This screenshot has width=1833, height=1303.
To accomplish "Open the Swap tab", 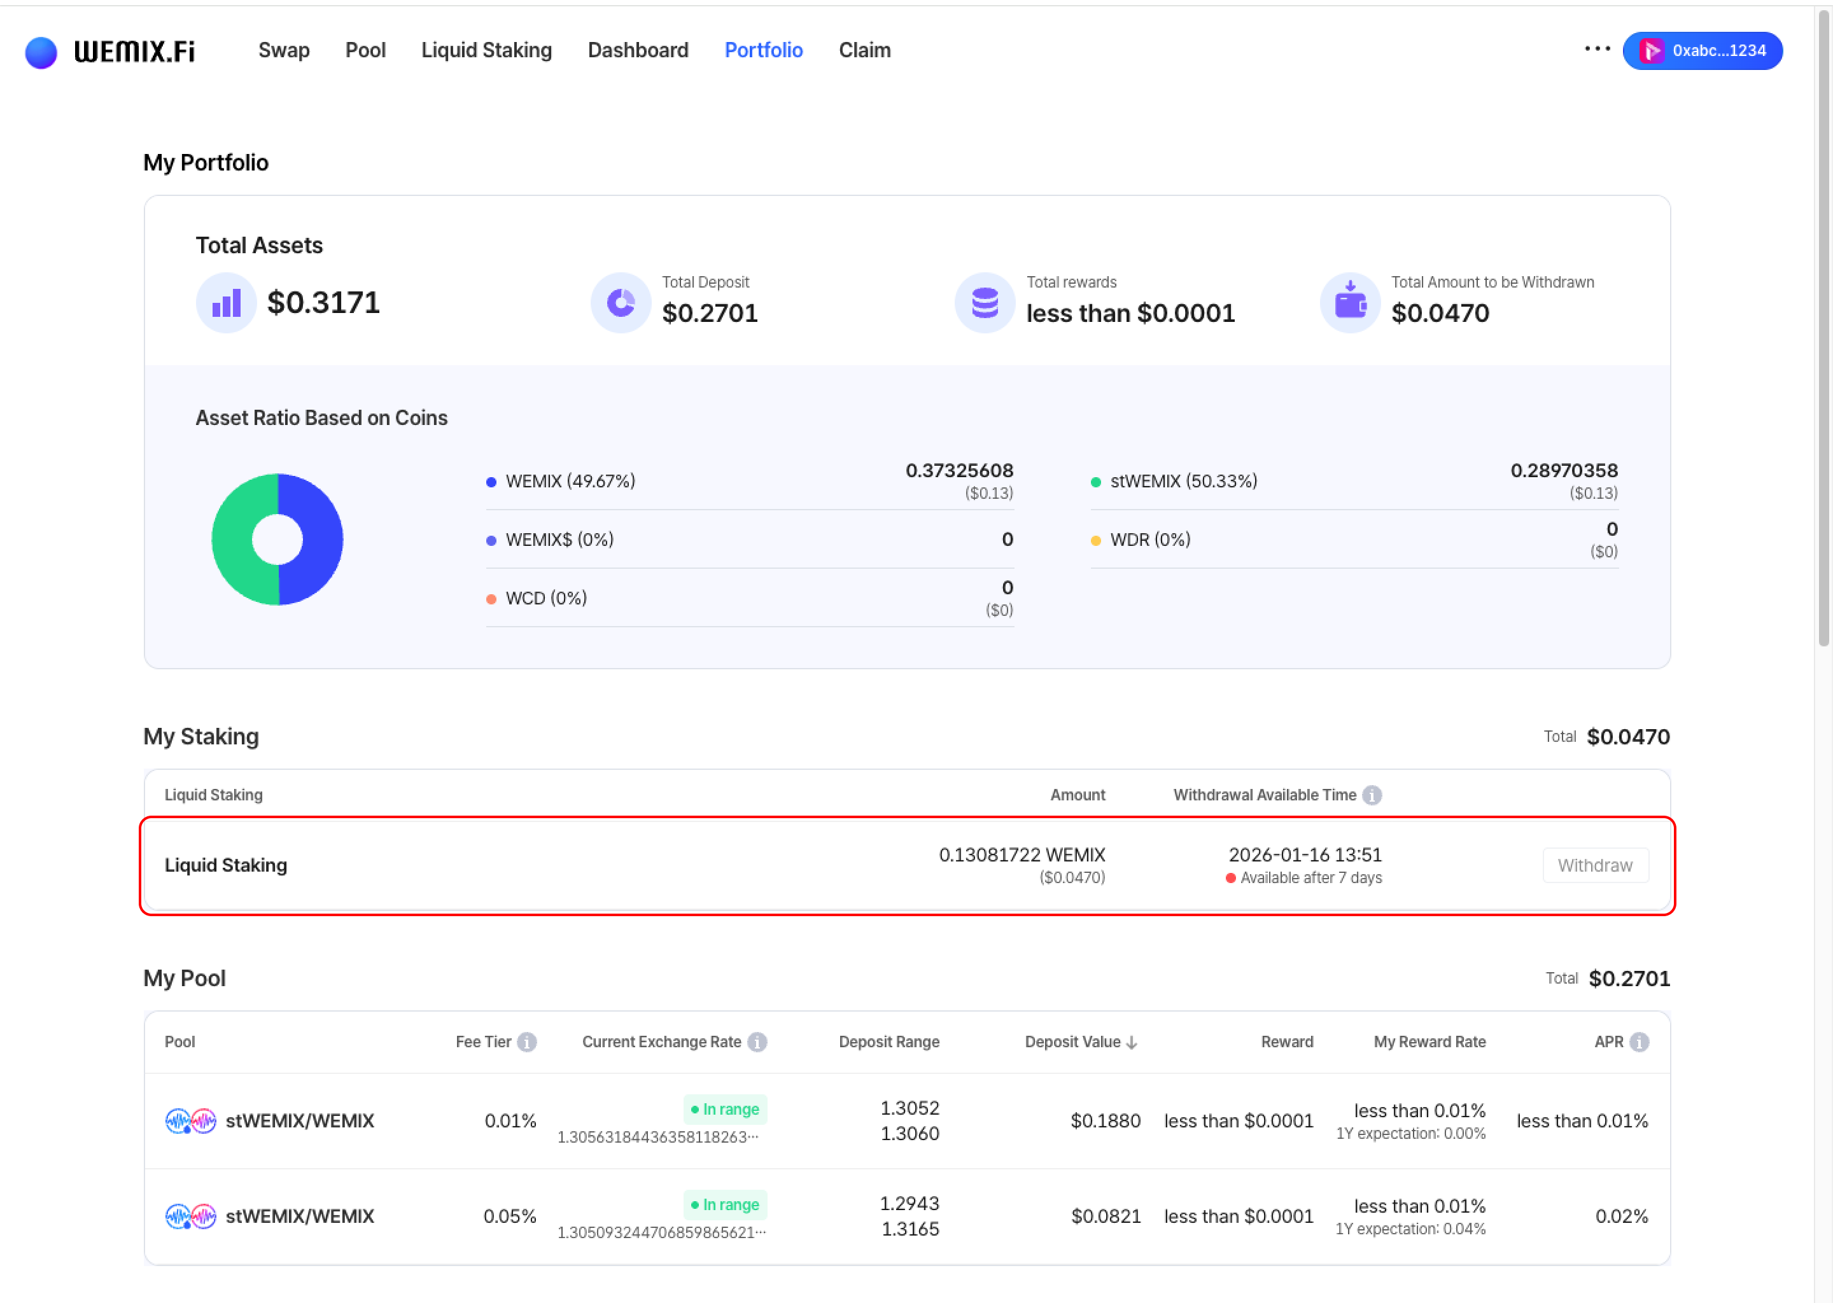I will [x=283, y=50].
